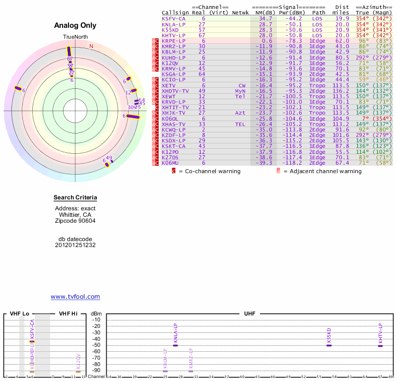Viewport: 397px width, 381px height.
Task: Open the www.tvfool.com link
Action: [75, 297]
